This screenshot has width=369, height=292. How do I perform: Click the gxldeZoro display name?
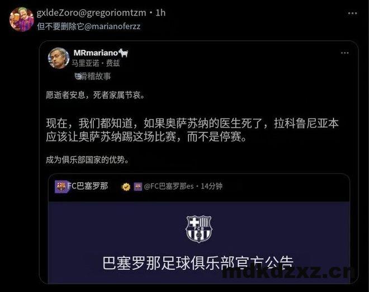pyautogui.click(x=58, y=13)
